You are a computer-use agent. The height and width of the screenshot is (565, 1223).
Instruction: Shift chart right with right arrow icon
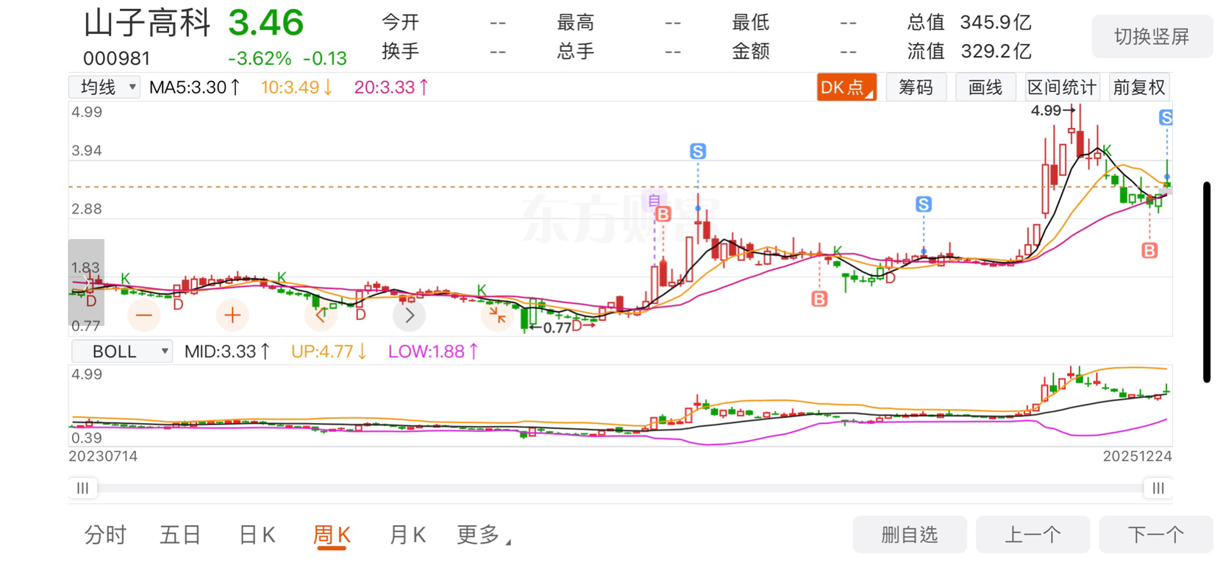[x=410, y=316]
